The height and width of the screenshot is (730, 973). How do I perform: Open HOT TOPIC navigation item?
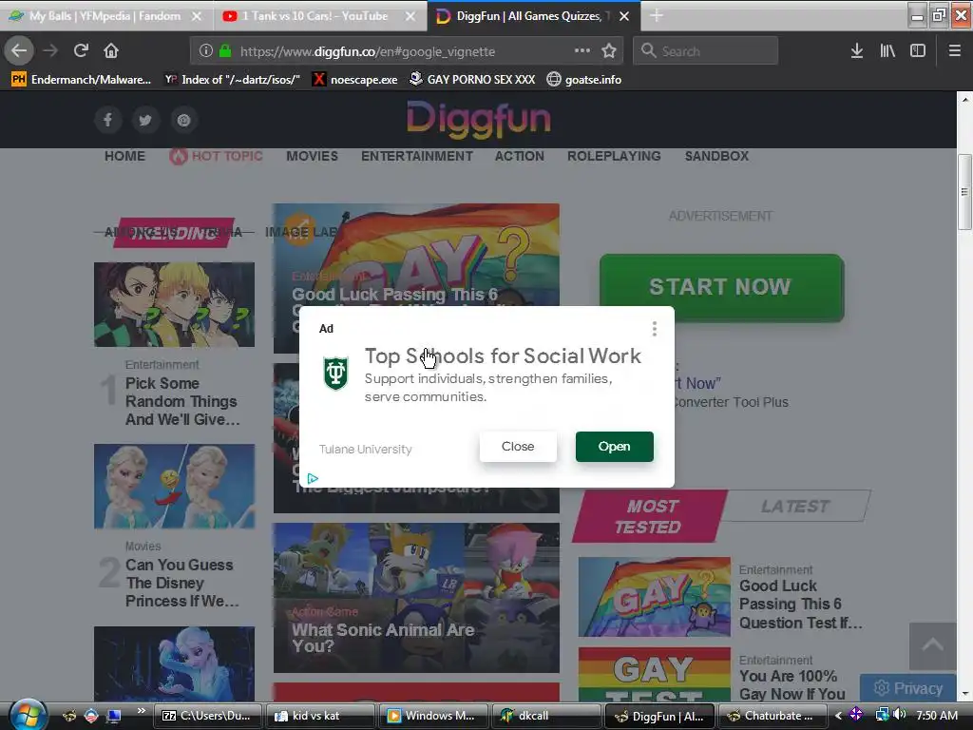216,156
